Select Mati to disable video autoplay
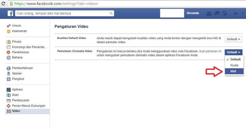This screenshot has width=246, height=127. (234, 71)
